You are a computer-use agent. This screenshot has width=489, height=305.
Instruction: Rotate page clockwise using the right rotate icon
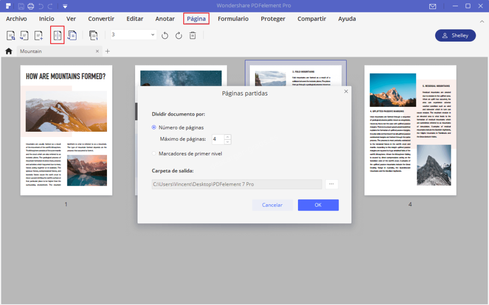click(x=179, y=35)
